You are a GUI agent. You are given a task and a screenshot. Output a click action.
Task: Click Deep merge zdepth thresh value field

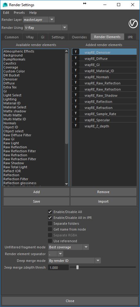pyautogui.click(x=58, y=267)
